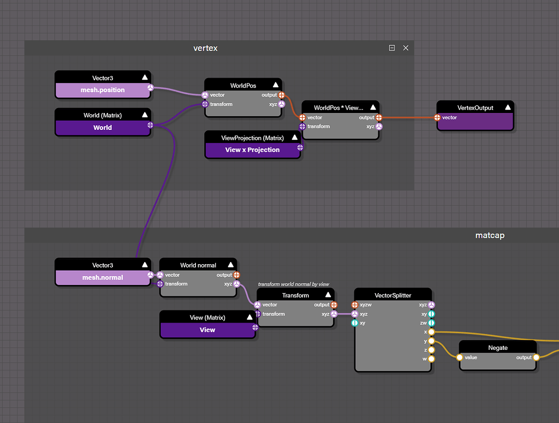Collapse the WorldPos node with its triangle
The width and height of the screenshot is (559, 423).
click(276, 84)
